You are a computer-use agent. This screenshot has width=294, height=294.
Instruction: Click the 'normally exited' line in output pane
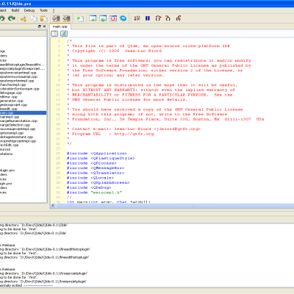pos(26,286)
